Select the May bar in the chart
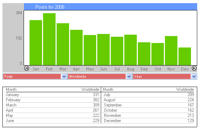Viewport: 200px width, 130px height. (x=90, y=50)
